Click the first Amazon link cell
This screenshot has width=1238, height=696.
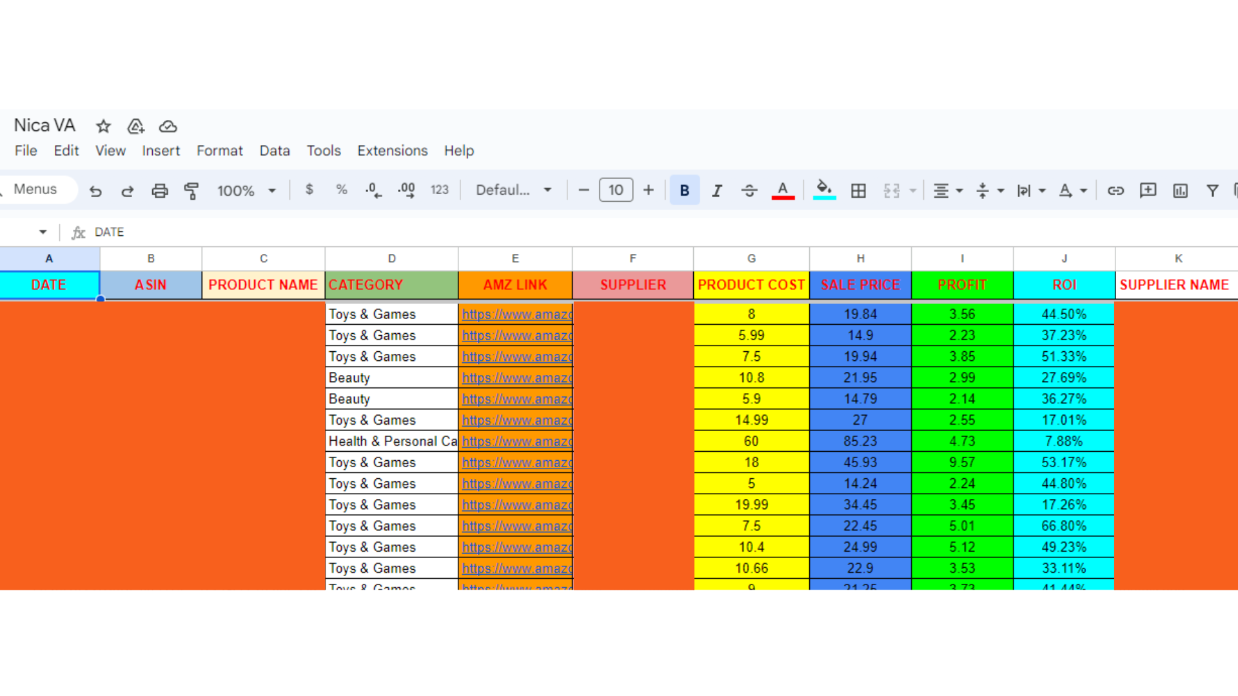click(x=516, y=314)
